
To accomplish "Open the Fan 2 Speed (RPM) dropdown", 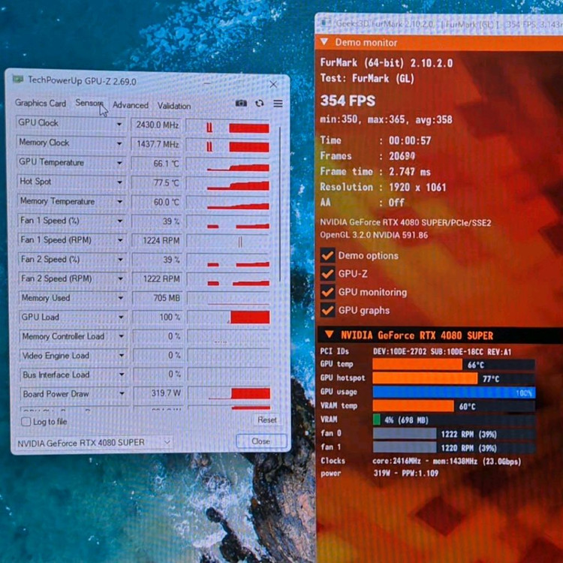I will click(120, 278).
